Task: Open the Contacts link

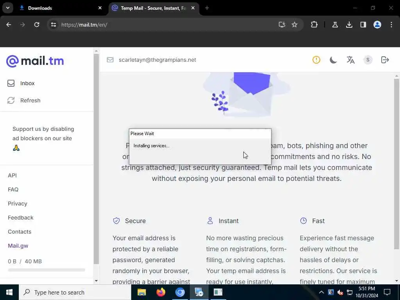Action: click(x=20, y=232)
